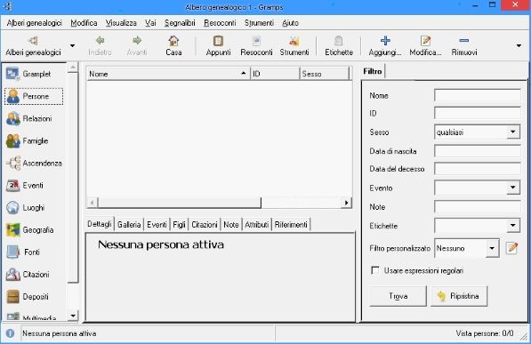Open the Resoconti menu
The image size is (531, 344).
coord(220,23)
